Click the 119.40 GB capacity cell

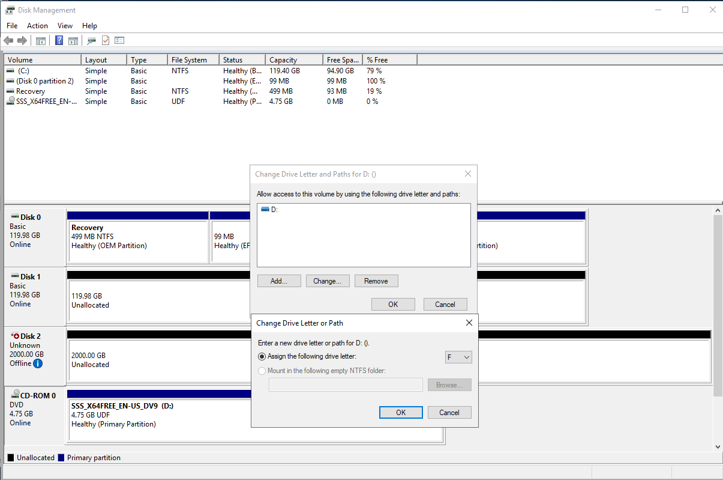point(284,70)
